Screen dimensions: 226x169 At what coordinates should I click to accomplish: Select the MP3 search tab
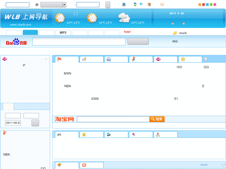pyautogui.click(x=63, y=33)
